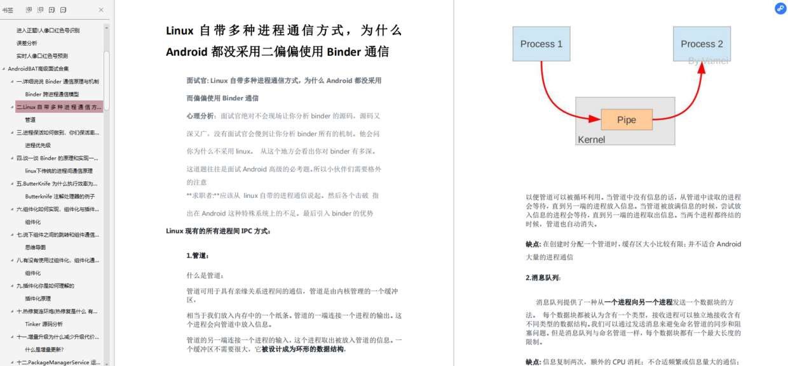Click the blue floating assistant icon

(x=780, y=8)
